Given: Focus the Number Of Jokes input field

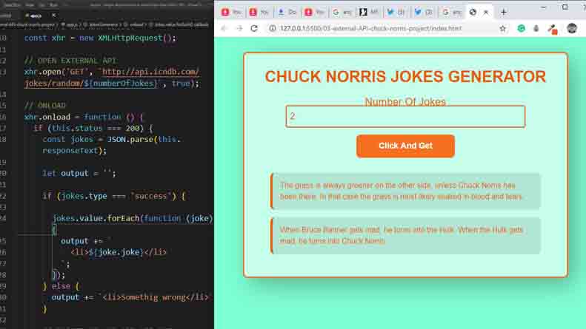Looking at the screenshot, I should (405, 116).
